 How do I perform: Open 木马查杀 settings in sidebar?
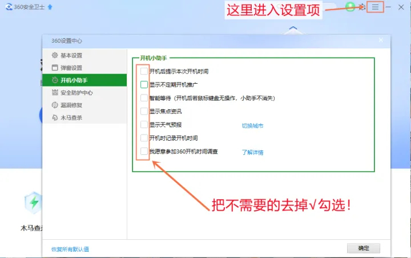84,117
